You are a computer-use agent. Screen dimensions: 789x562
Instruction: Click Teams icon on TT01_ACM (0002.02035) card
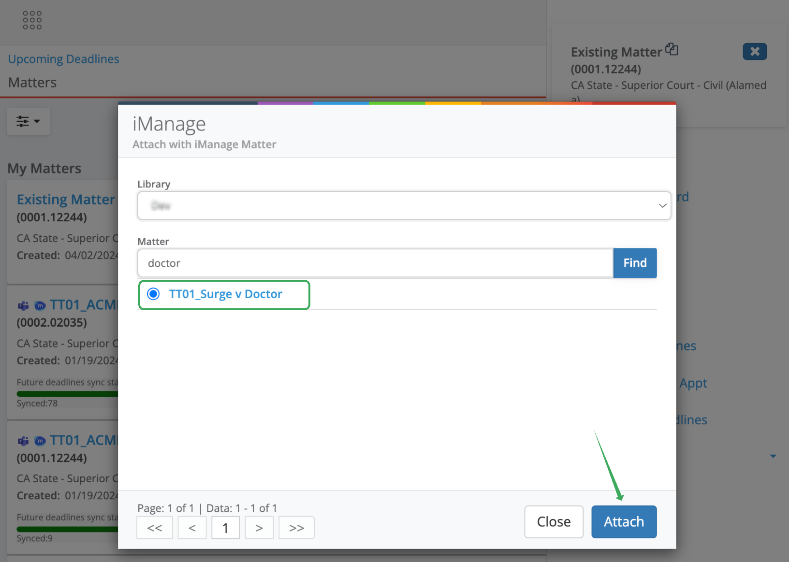pos(23,305)
